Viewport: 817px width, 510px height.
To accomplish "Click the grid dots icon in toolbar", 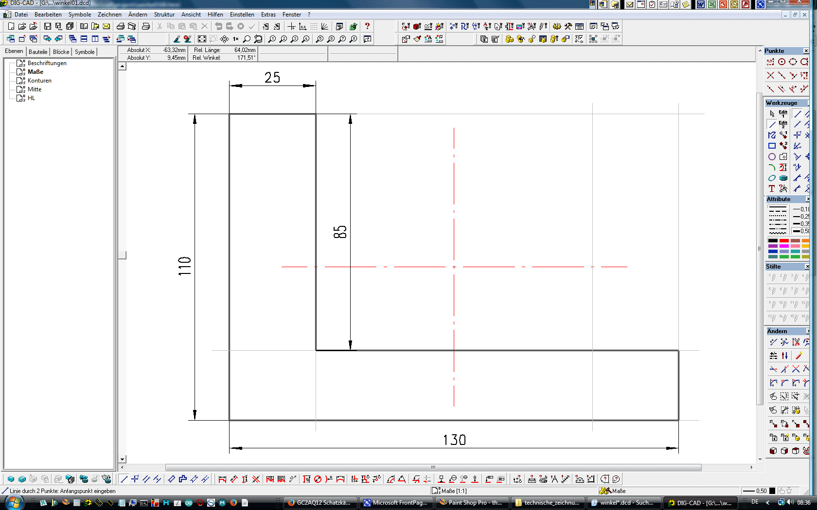I will [x=314, y=26].
